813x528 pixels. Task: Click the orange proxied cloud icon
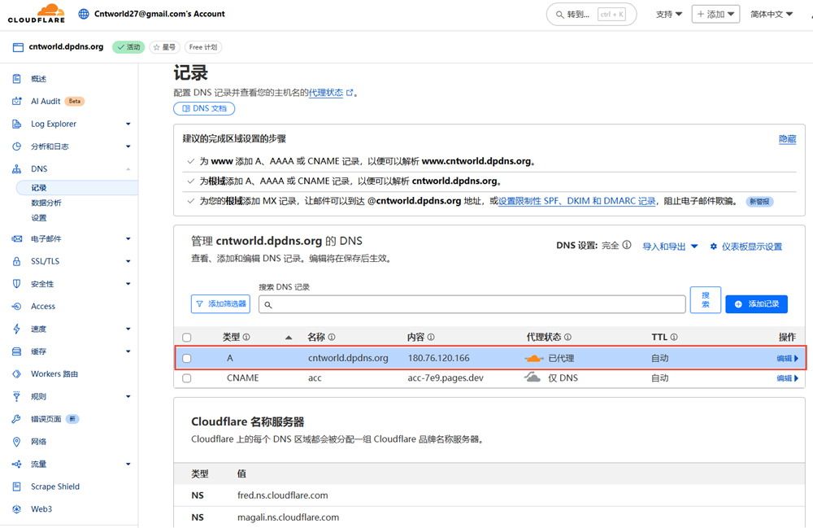tap(533, 359)
